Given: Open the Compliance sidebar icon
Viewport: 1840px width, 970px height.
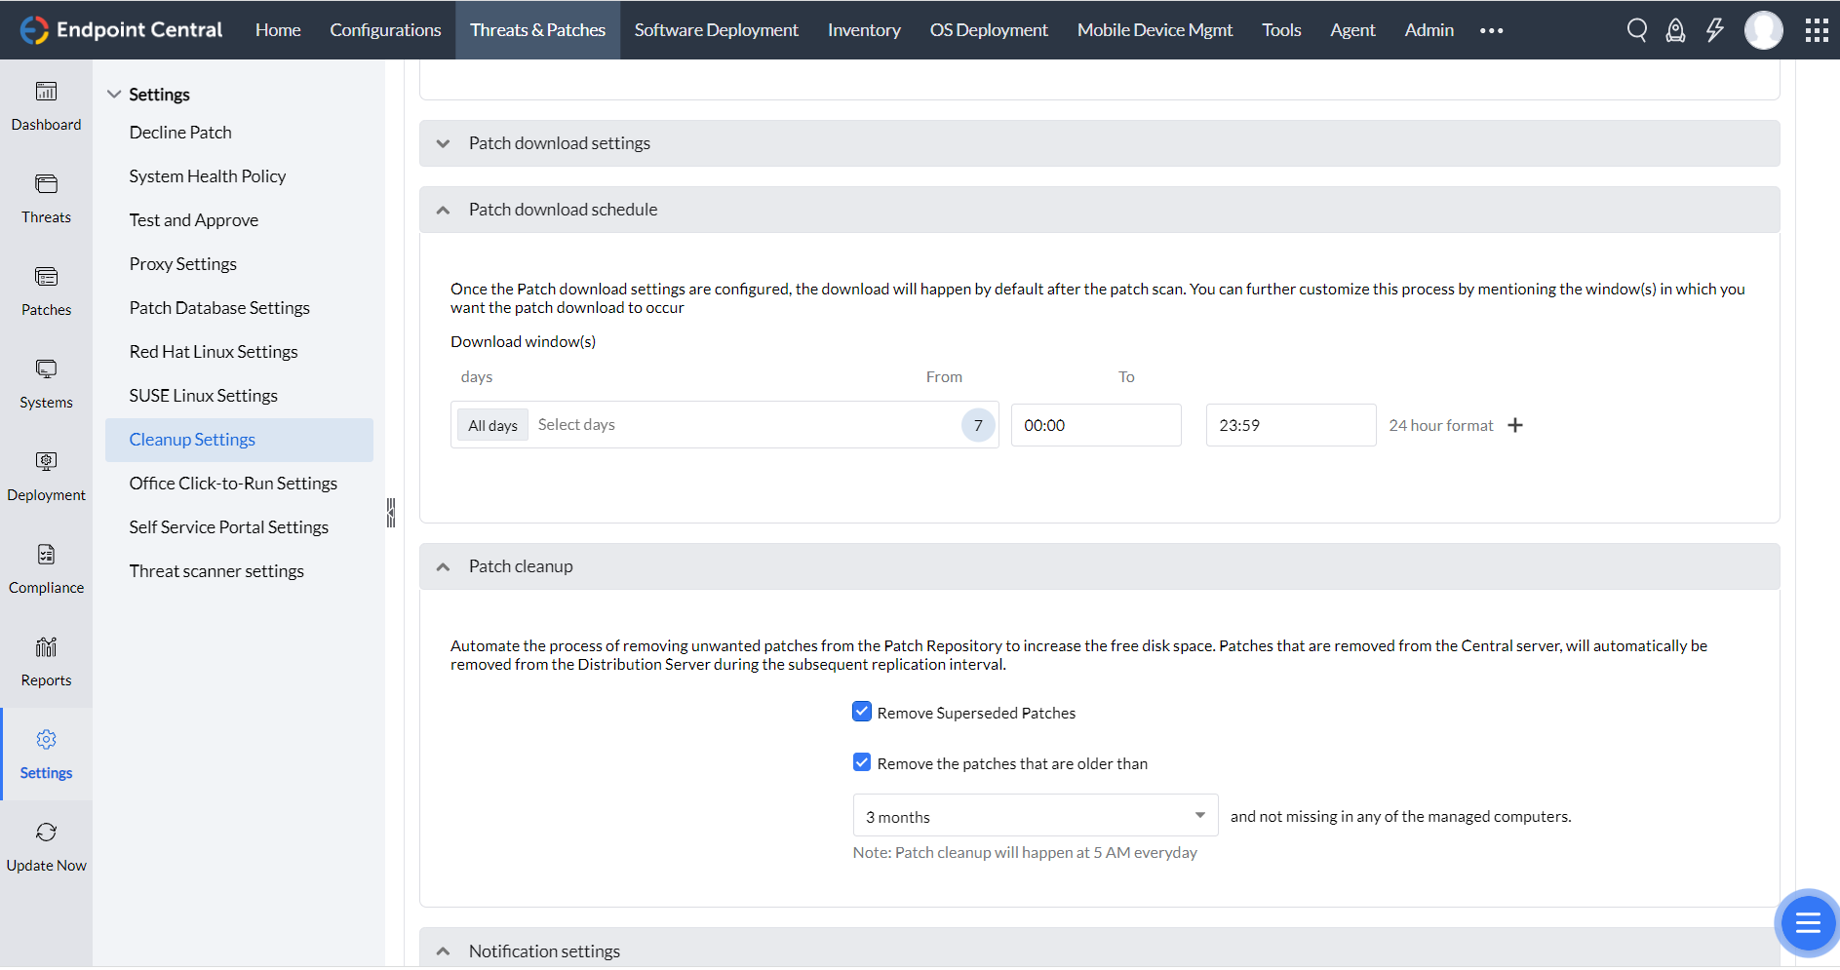Looking at the screenshot, I should [x=46, y=569].
